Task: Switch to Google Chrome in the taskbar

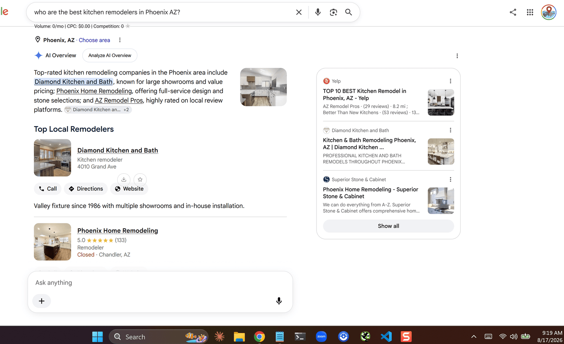Action: (259, 337)
